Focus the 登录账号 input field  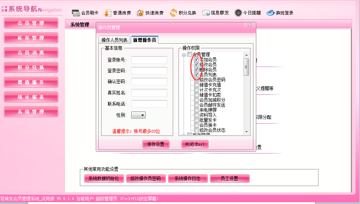(149, 60)
